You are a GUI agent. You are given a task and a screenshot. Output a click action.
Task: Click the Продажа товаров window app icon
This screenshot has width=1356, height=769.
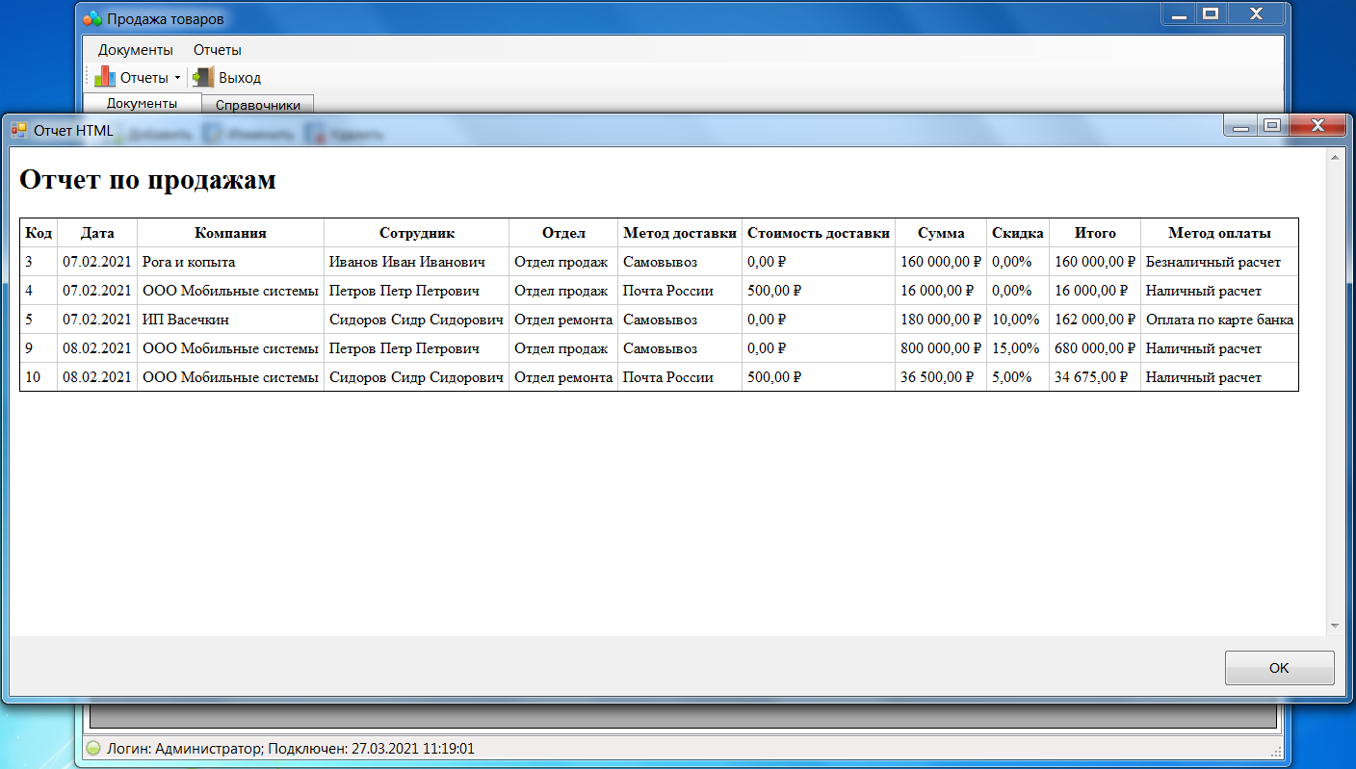pos(92,18)
